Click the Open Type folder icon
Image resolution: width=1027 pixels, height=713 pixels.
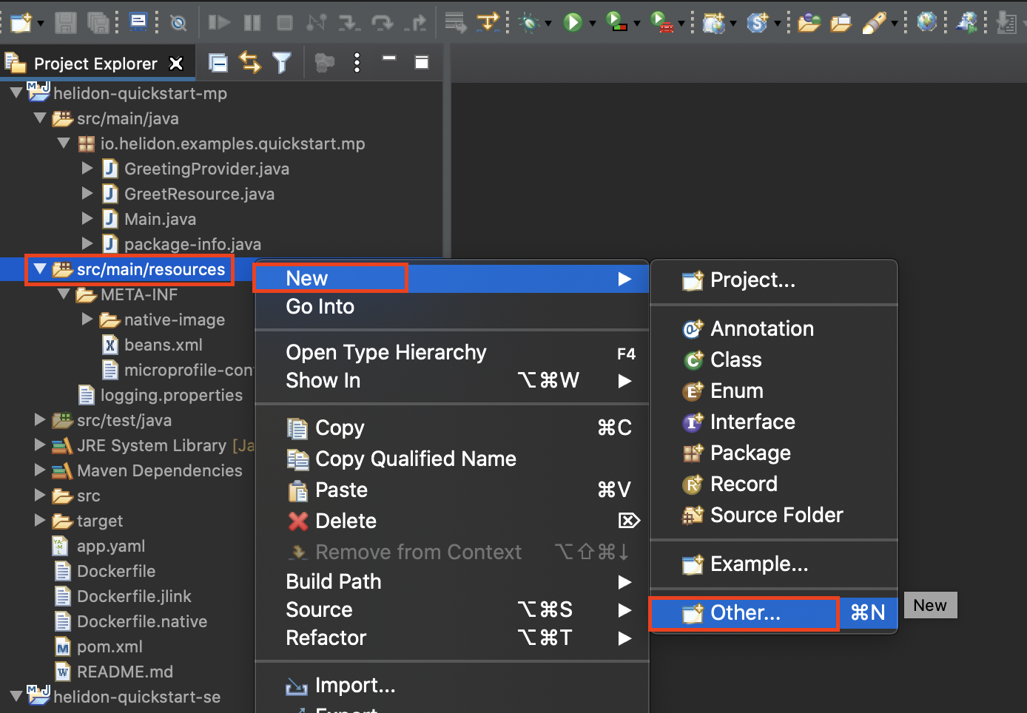click(x=809, y=23)
